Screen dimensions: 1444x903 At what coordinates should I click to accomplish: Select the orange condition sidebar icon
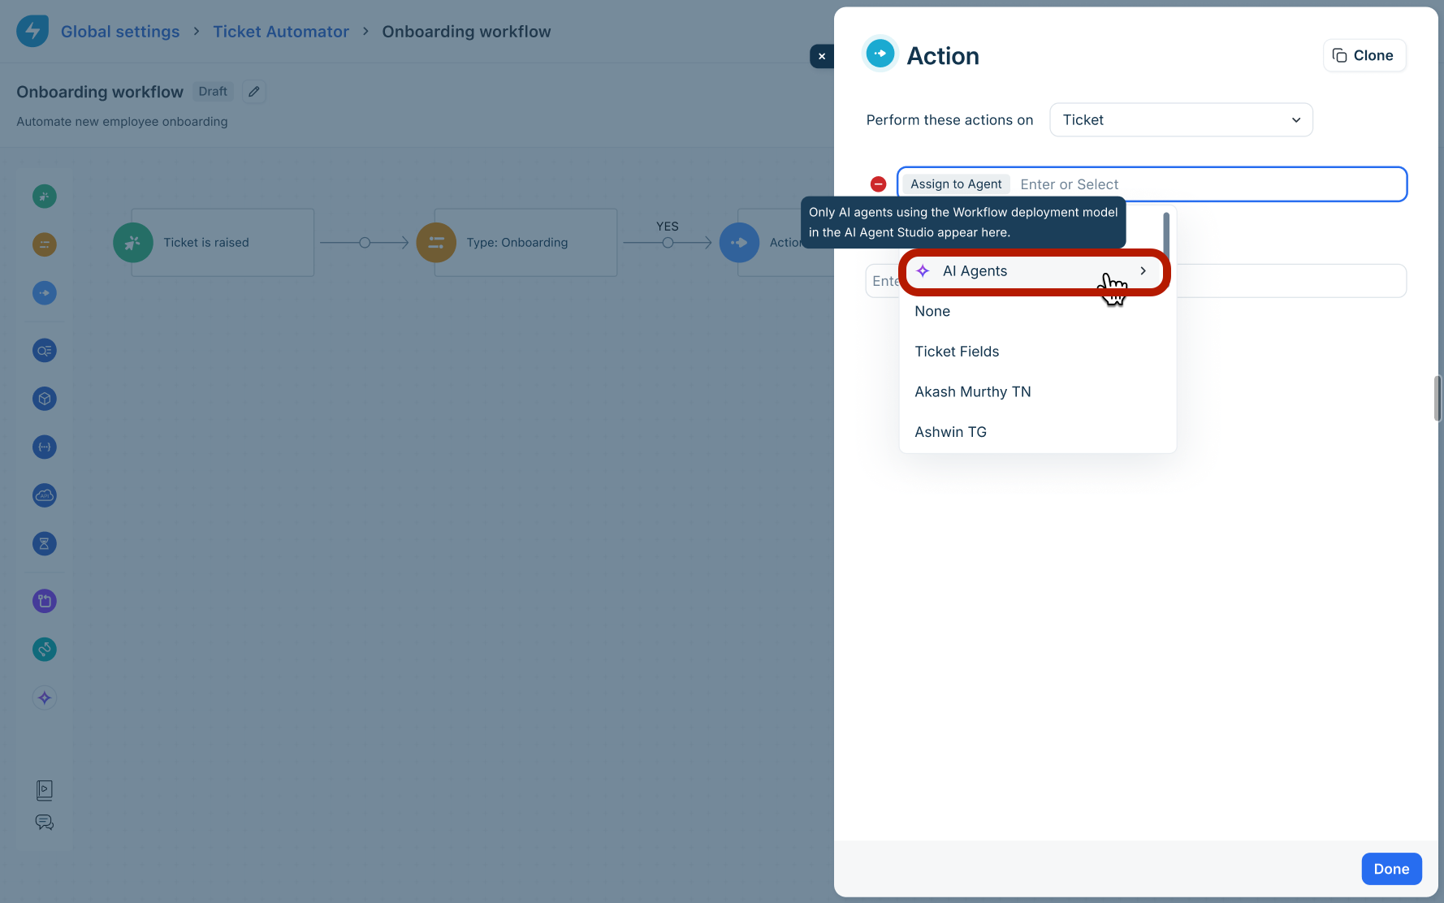tap(45, 244)
